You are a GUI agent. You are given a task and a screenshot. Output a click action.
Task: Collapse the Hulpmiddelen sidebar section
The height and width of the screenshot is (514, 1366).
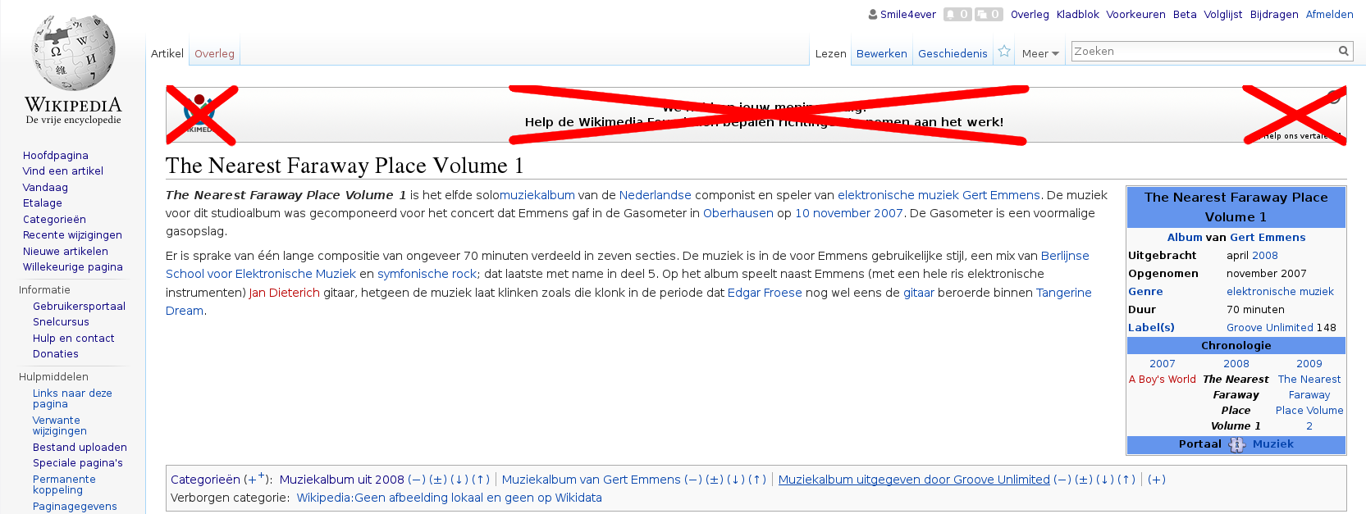[53, 376]
